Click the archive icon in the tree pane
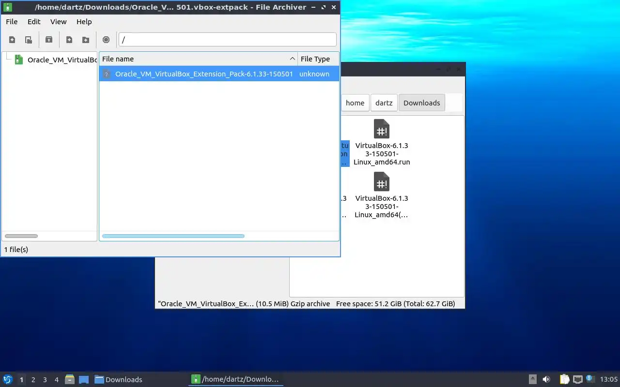 (18, 60)
